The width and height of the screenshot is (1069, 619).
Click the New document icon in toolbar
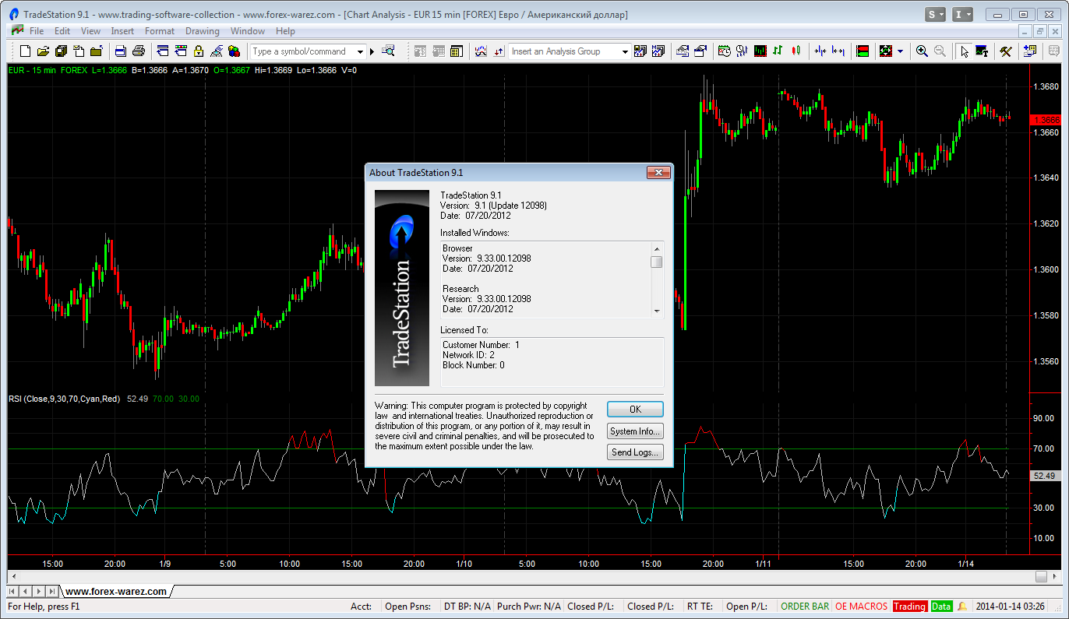25,51
